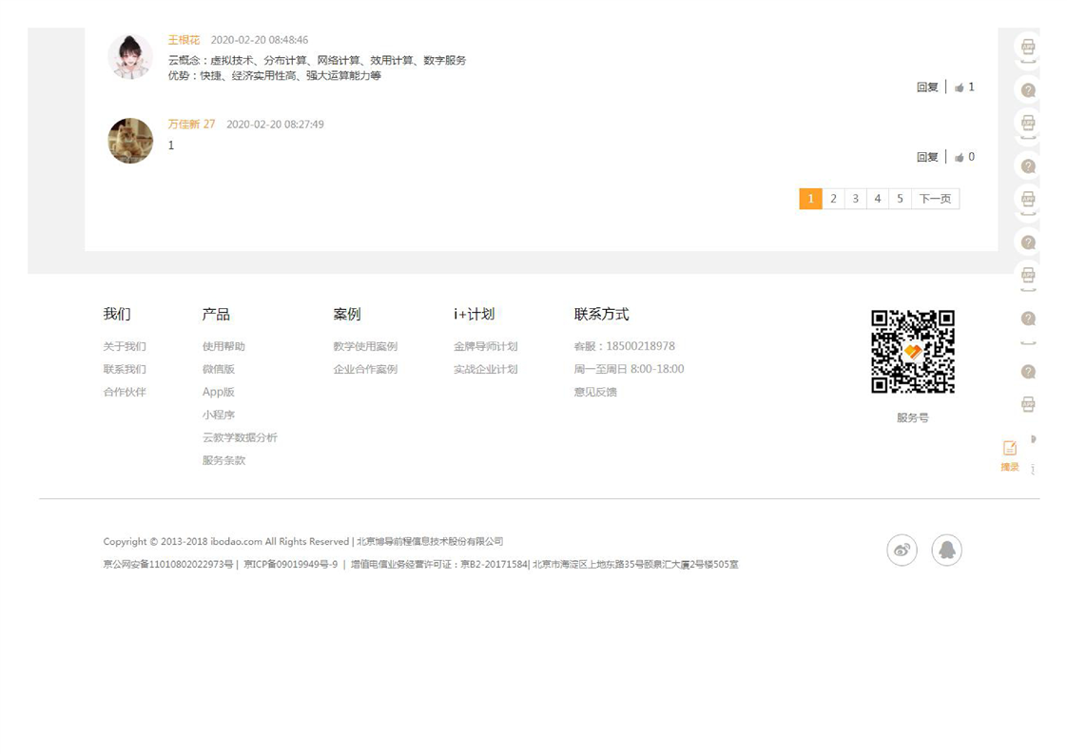Open the 云教学数据分析 link
This screenshot has height=754, width=1067.
240,438
